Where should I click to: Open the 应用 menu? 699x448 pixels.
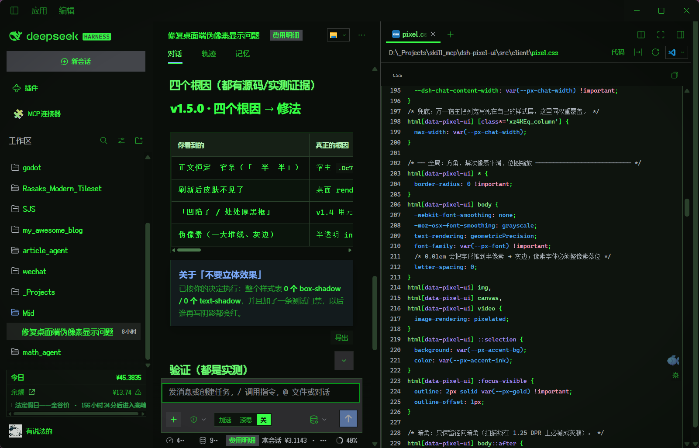tap(39, 10)
